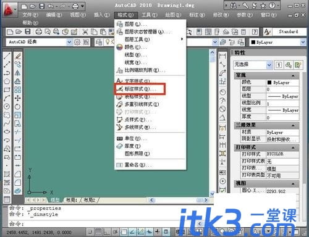
Task: Select the Spline draw tool
Action: click(x=7, y=123)
